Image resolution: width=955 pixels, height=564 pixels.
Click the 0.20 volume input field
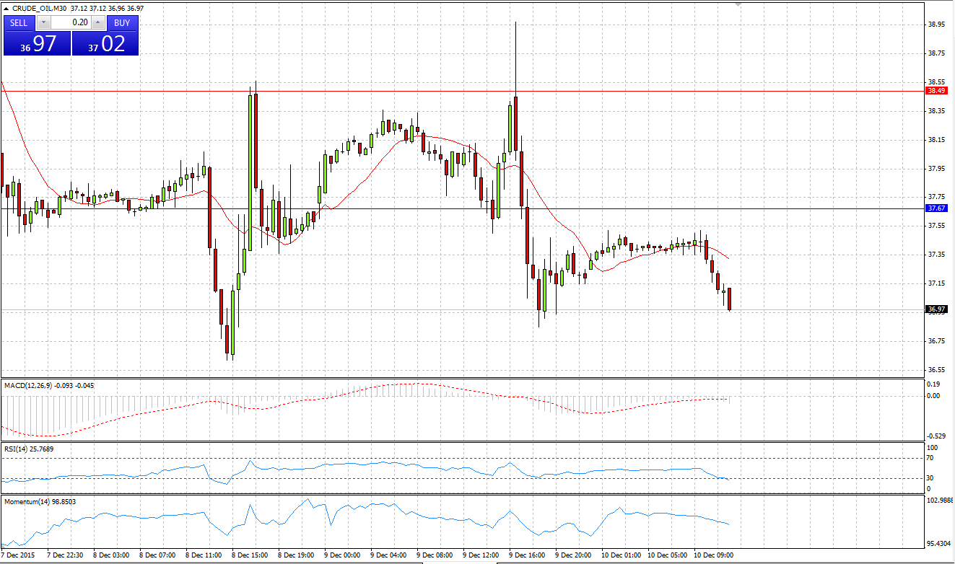[x=70, y=22]
